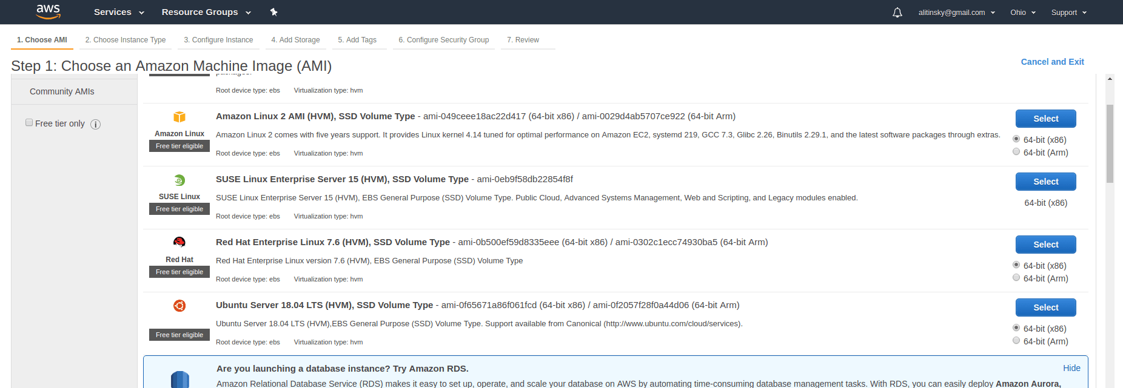Select the Ubuntu Server 18.04 LTS AMI
The image size is (1123, 388).
[1045, 307]
